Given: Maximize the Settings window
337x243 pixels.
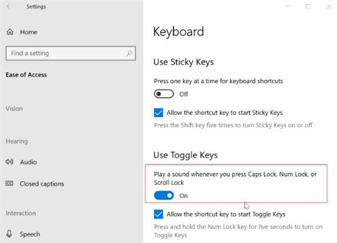Looking at the screenshot, I should 308,7.
